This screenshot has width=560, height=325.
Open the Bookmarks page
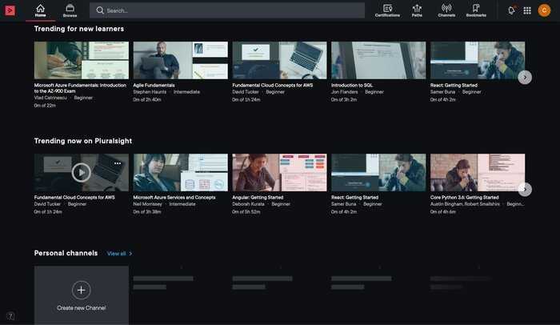pos(476,10)
